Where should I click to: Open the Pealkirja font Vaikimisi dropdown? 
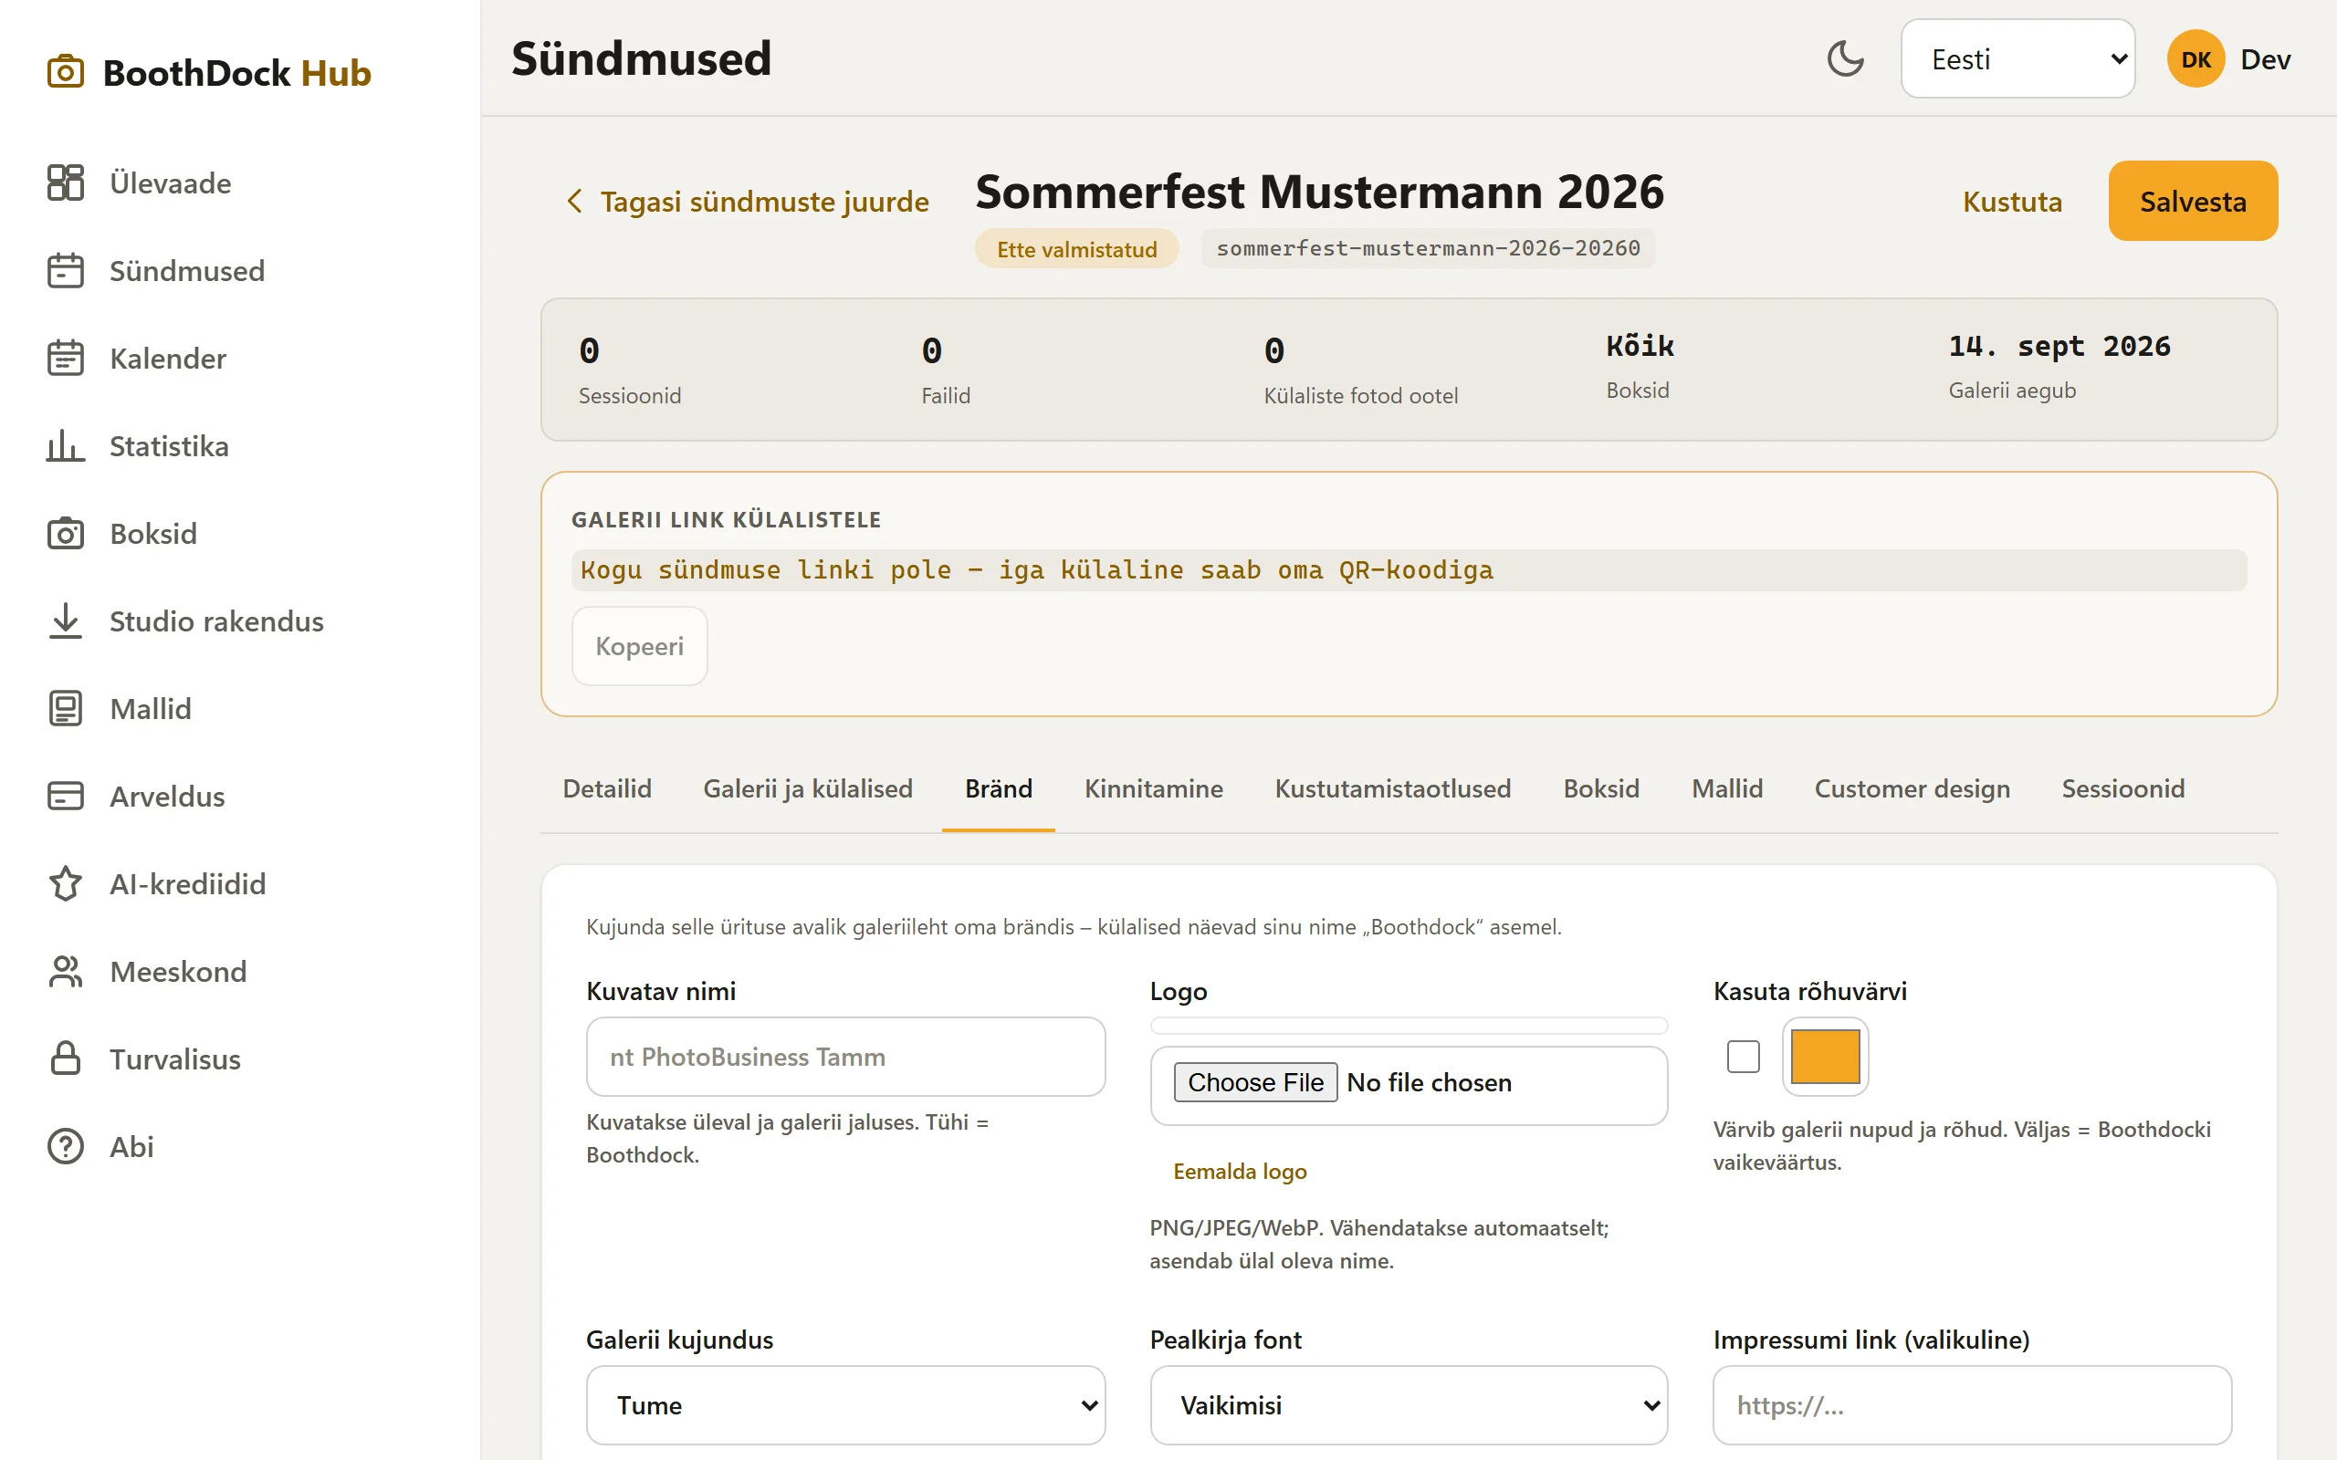(x=1409, y=1404)
